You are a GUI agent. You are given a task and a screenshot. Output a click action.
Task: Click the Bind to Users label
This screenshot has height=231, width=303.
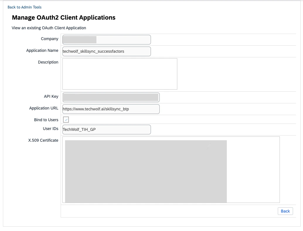click(46, 120)
